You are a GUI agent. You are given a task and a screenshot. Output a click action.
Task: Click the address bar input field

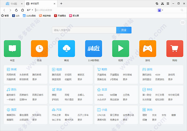(x=95, y=10)
